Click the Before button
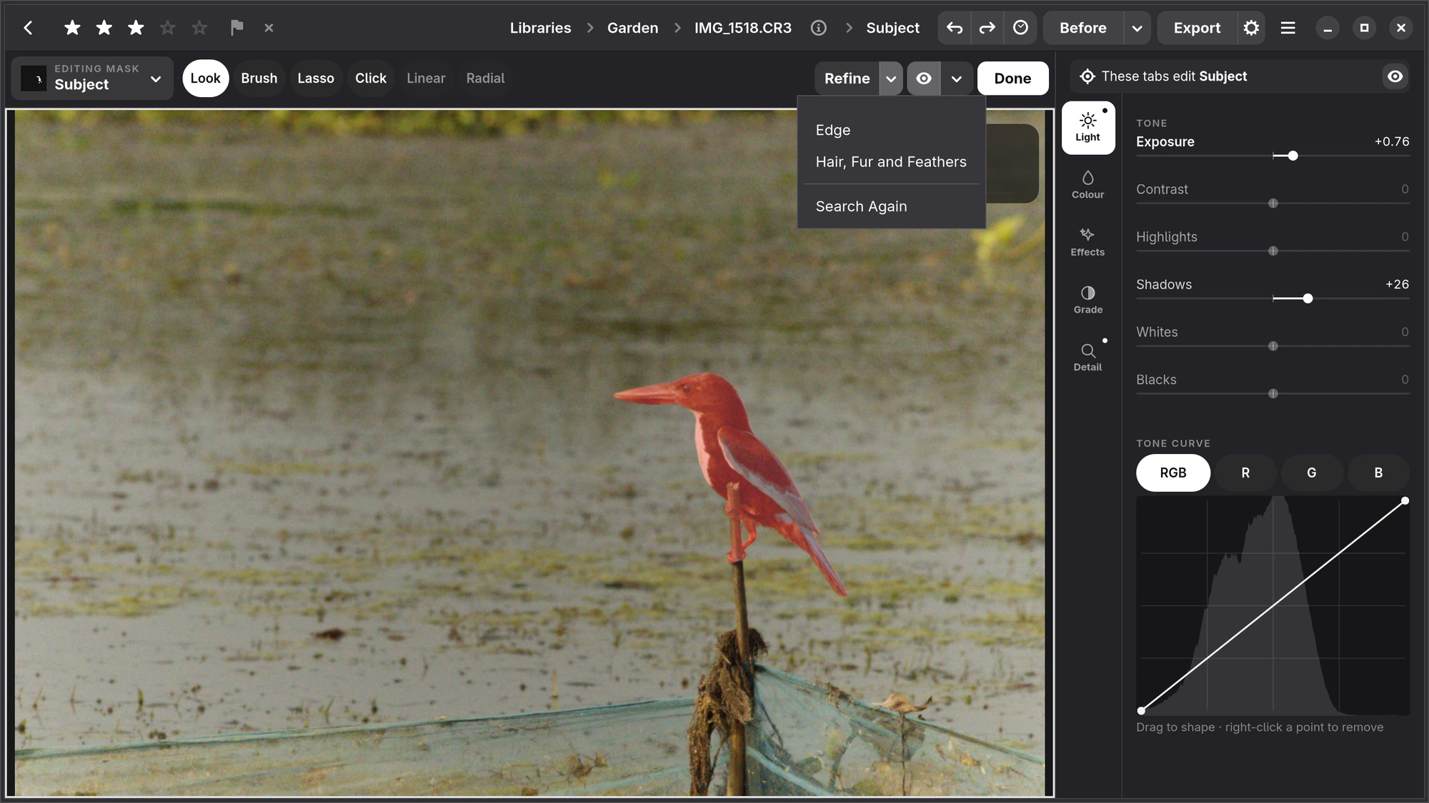Viewport: 1429px width, 803px height. (x=1083, y=28)
